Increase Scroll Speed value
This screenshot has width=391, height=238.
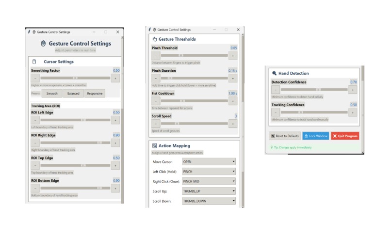click(233, 124)
